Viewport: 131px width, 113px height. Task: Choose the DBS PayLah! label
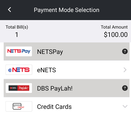(55, 88)
